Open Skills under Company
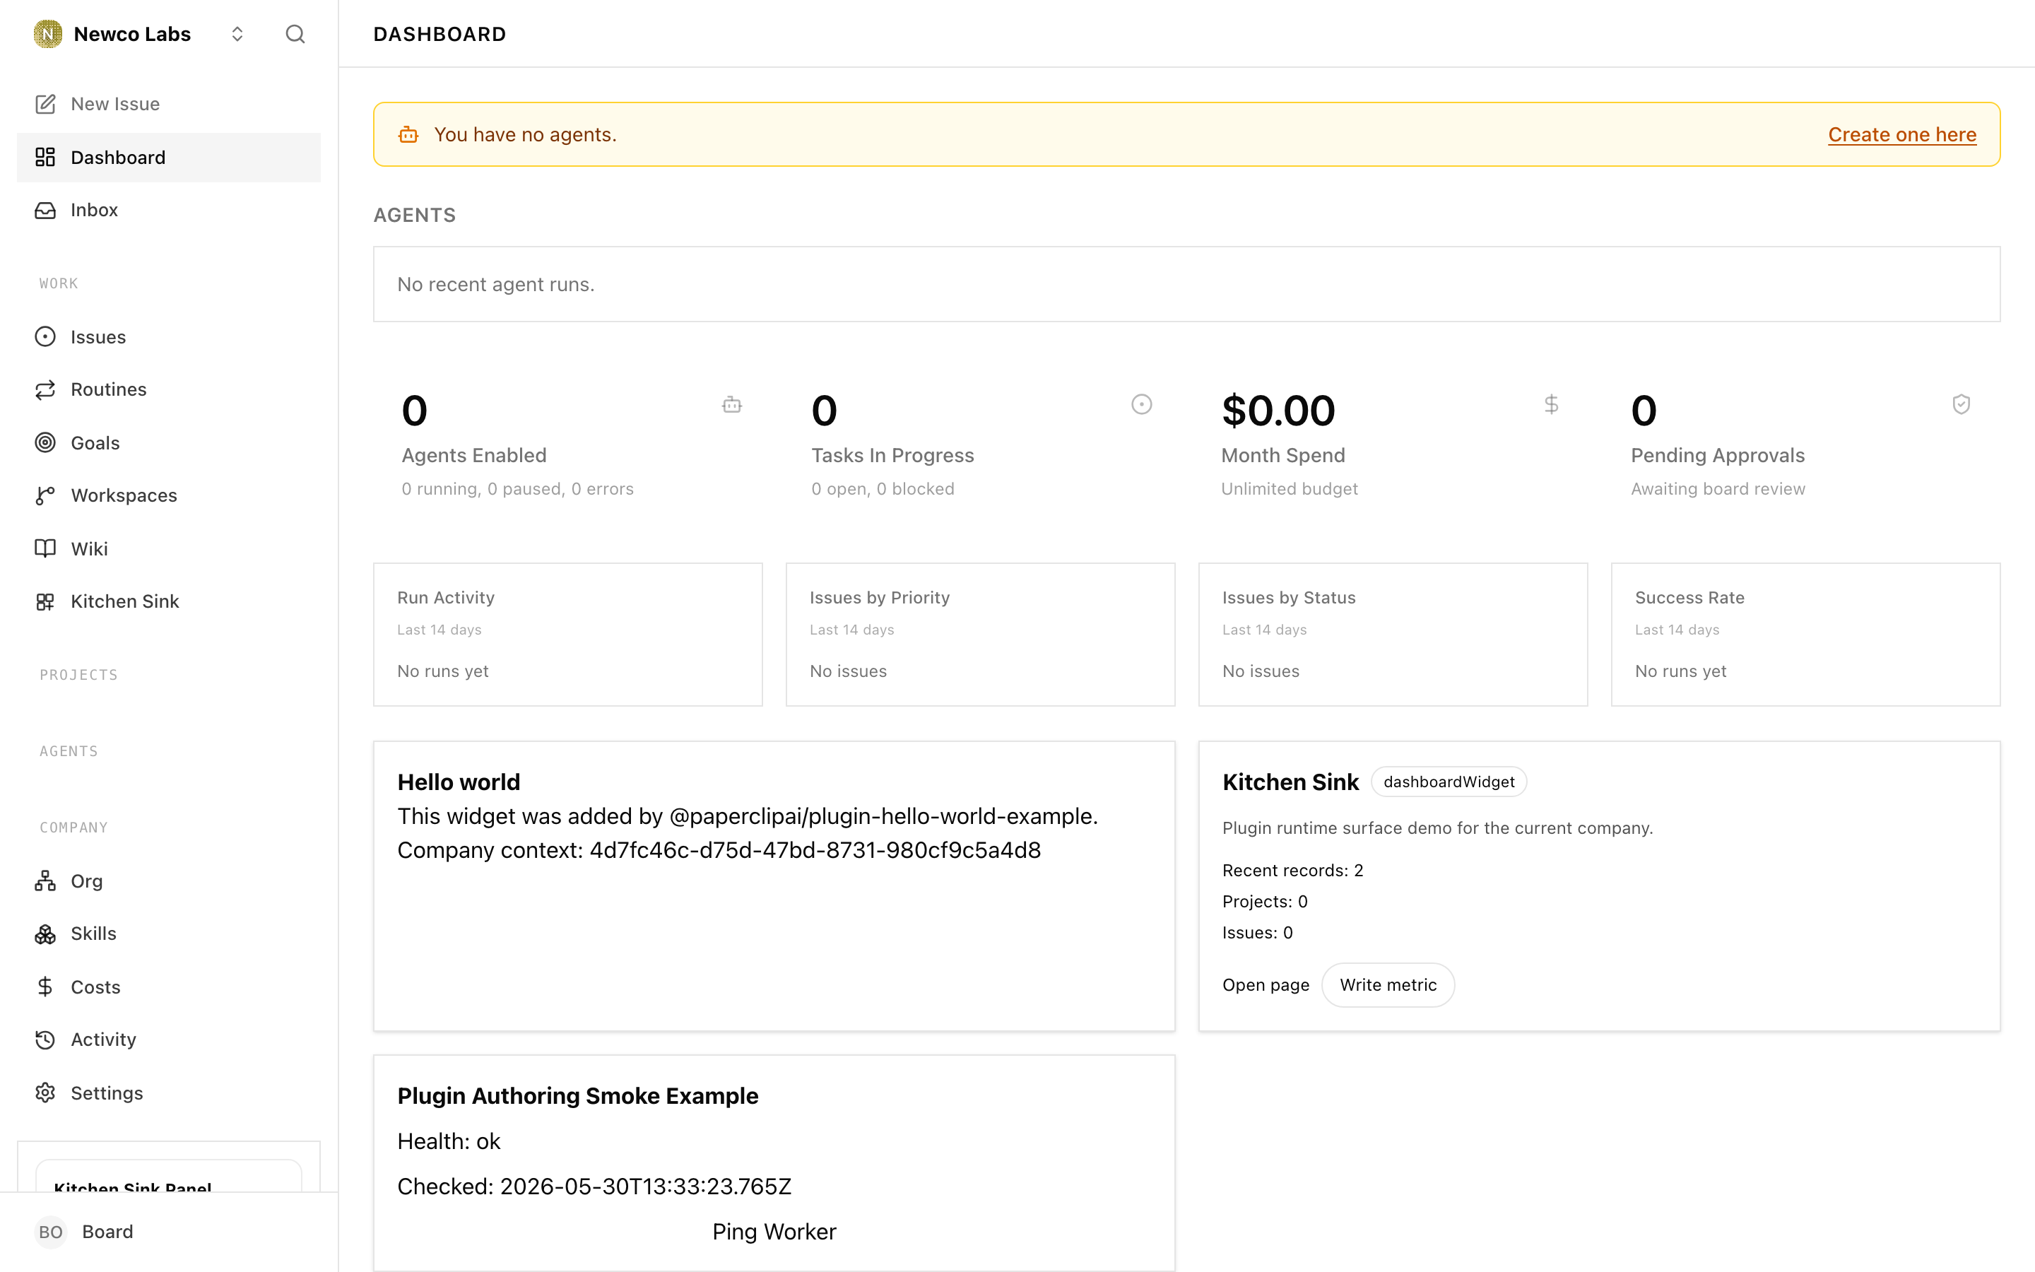This screenshot has width=2035, height=1272. click(168, 934)
